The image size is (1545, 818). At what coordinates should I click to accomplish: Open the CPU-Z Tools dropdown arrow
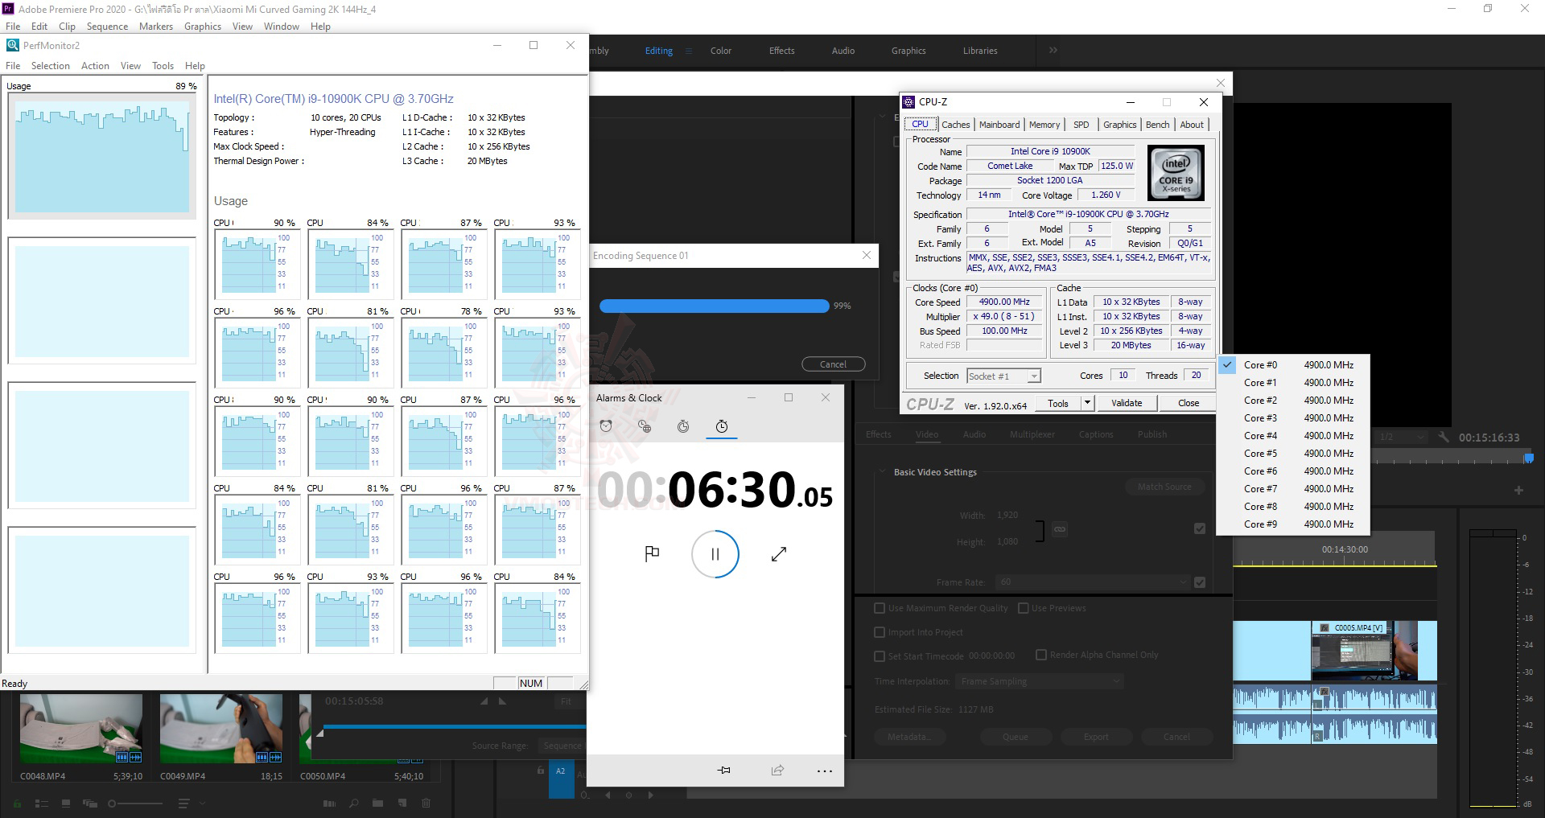[x=1087, y=403]
